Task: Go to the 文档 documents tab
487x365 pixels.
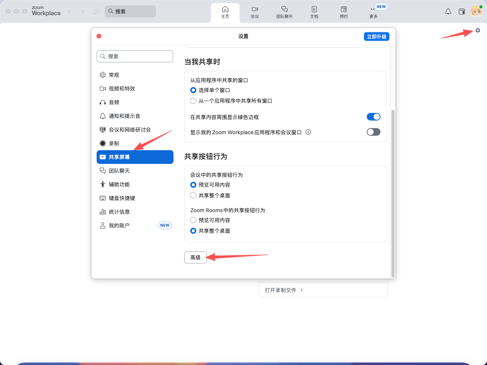Action: 314,13
